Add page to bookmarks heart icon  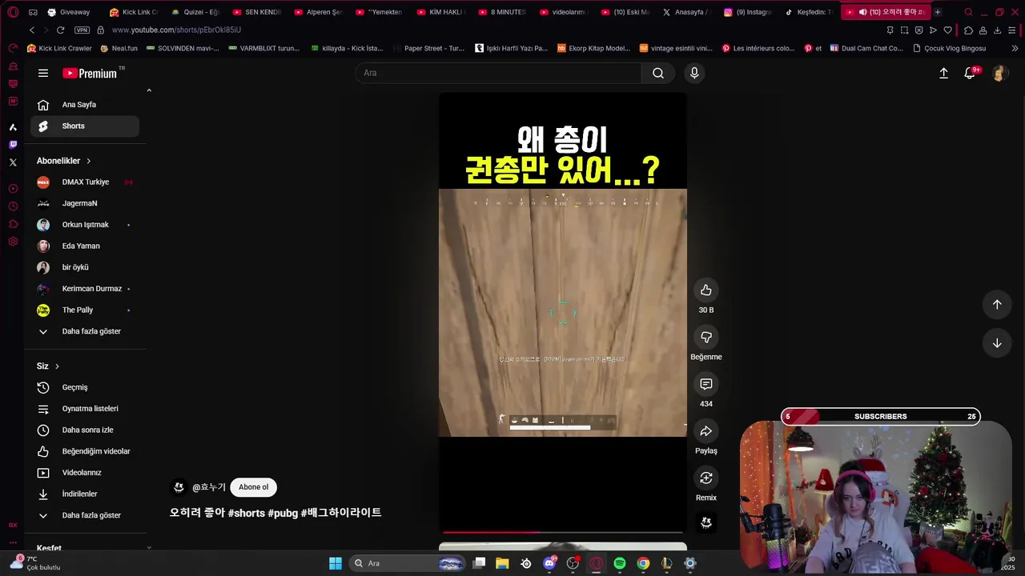coord(948,30)
